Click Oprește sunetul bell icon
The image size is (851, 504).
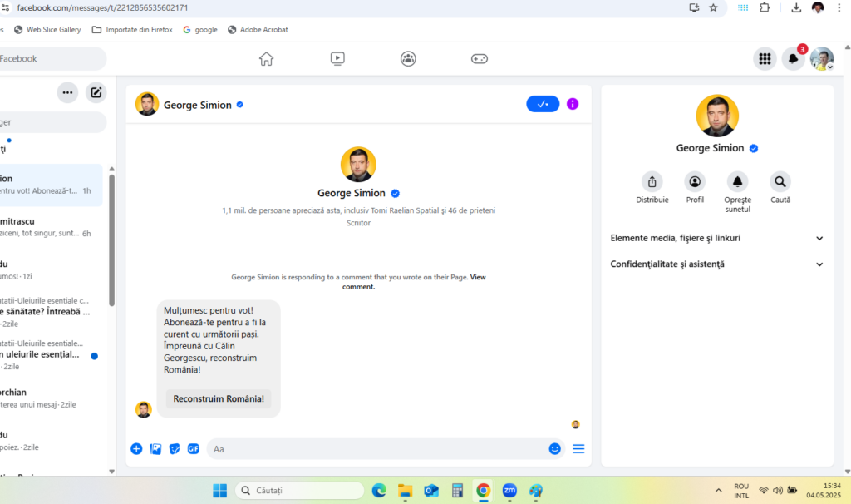[x=737, y=182]
